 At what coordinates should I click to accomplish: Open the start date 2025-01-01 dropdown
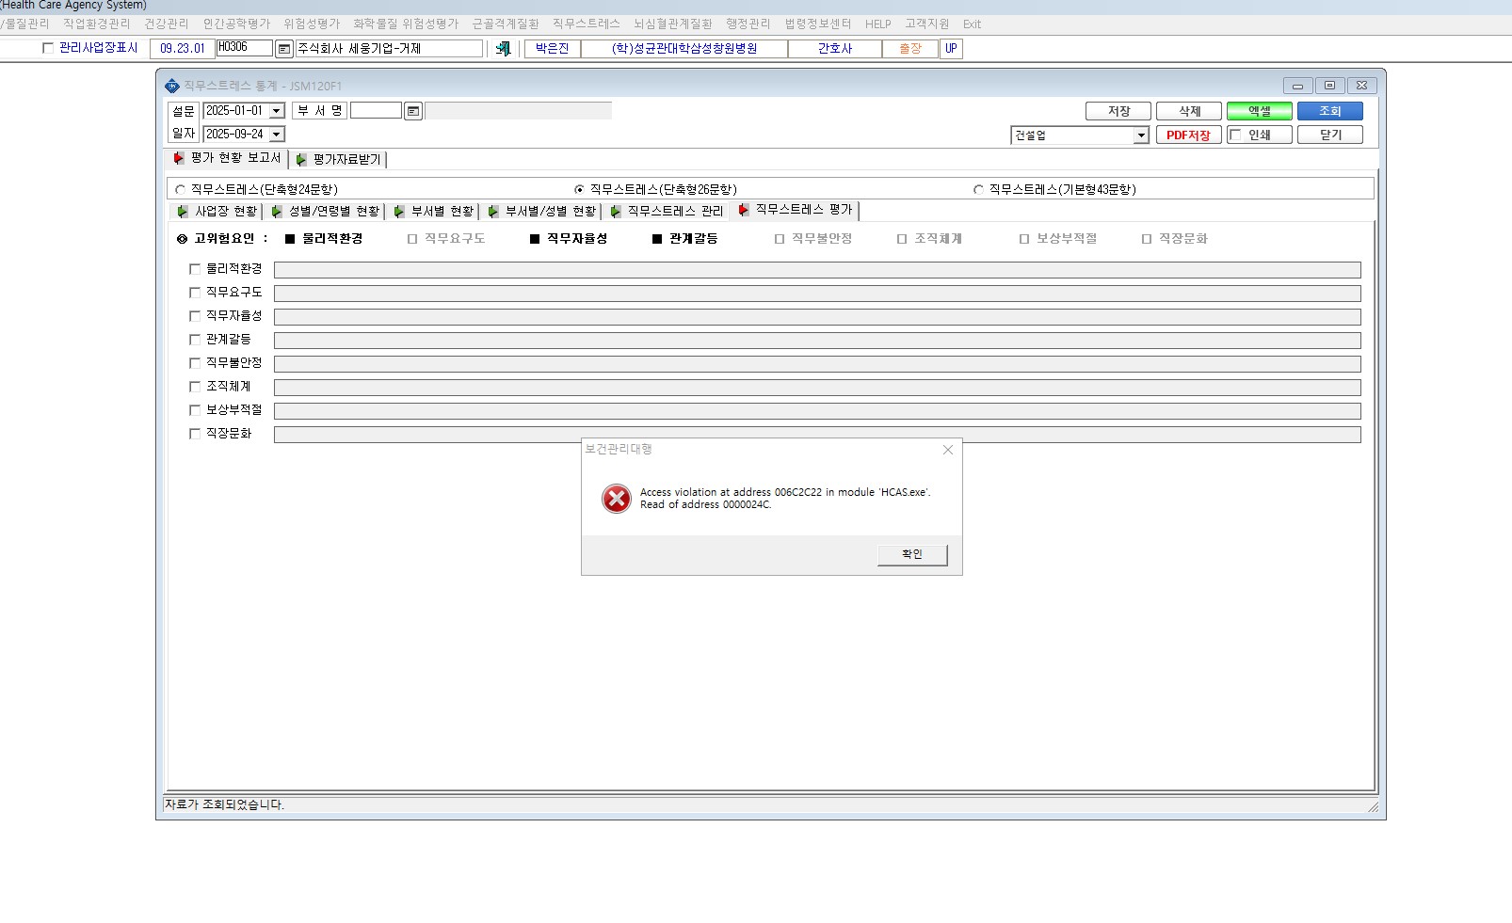click(277, 111)
